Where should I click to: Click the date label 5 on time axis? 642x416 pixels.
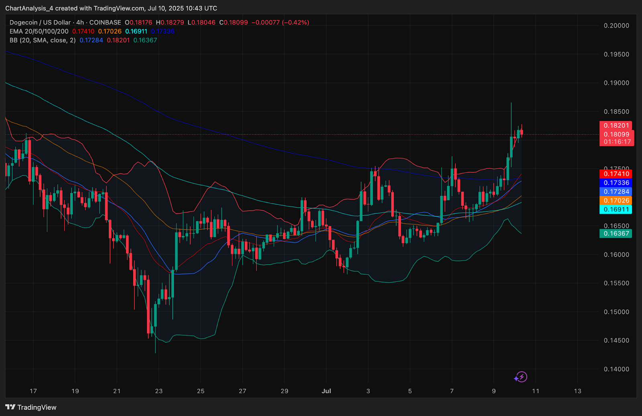tap(410, 391)
